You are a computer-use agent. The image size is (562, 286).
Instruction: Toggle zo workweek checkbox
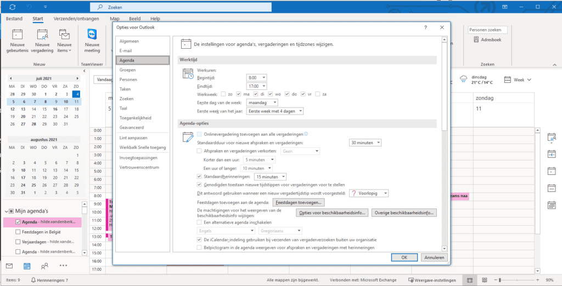tap(223, 94)
